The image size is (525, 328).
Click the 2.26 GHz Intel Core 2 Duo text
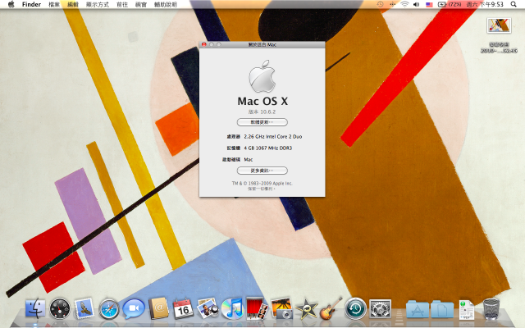click(273, 137)
